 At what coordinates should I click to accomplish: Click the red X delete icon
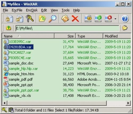(x=75, y=19)
